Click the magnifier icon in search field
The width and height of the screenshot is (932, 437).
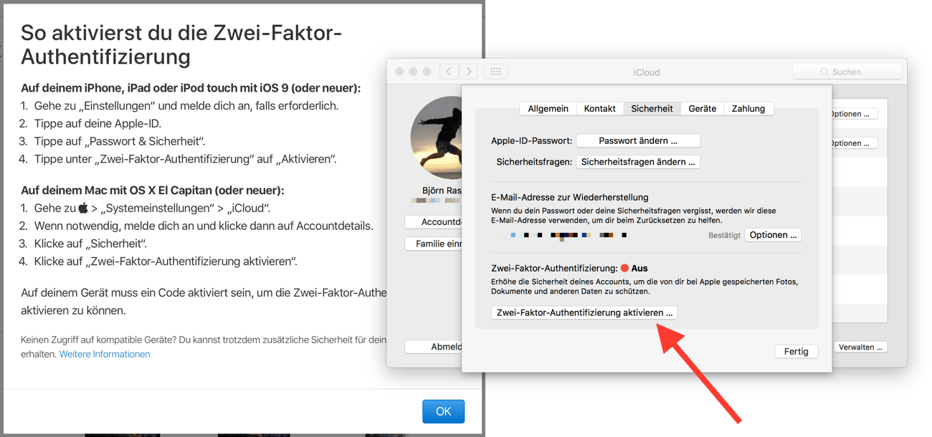(824, 72)
